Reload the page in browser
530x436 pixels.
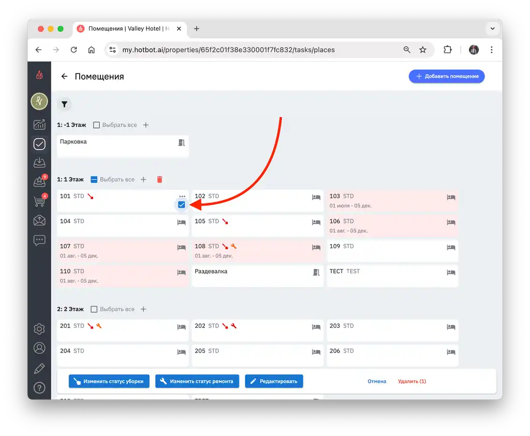click(73, 50)
